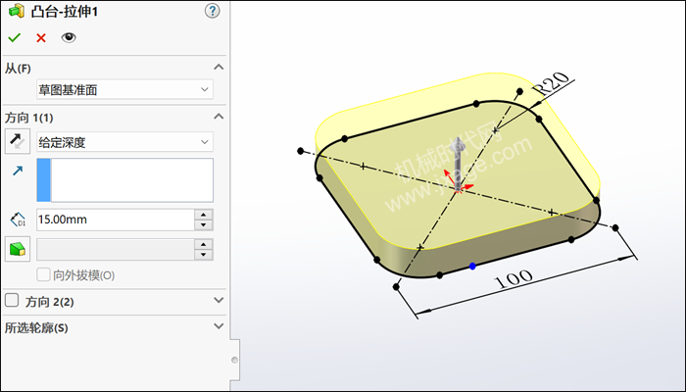This screenshot has width=686, height=392.
Task: Toggle the detailed preview eye icon
Action: [69, 37]
